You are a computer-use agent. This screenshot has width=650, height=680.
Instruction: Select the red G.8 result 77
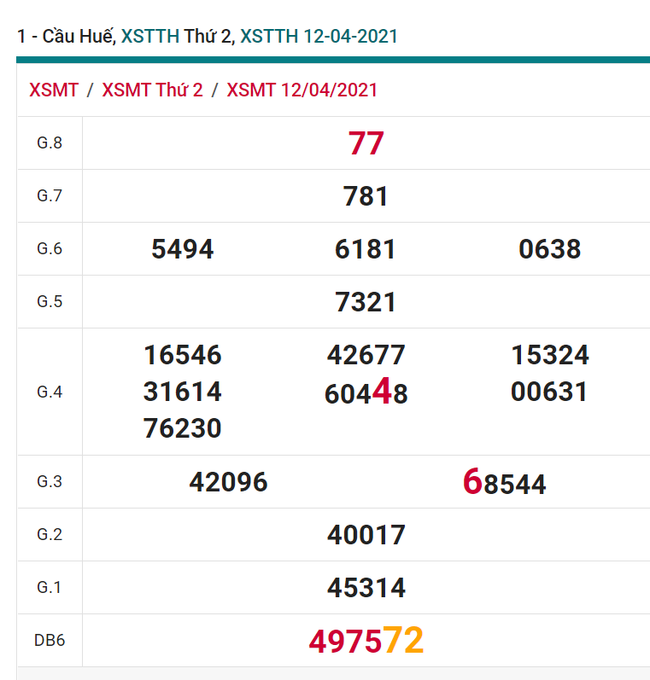pos(366,143)
